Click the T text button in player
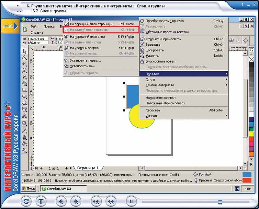 coord(41,201)
